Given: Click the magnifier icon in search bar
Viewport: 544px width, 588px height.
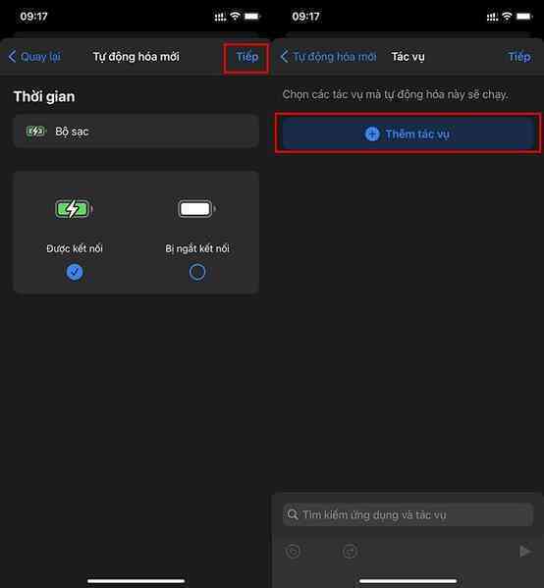Looking at the screenshot, I should tap(293, 514).
